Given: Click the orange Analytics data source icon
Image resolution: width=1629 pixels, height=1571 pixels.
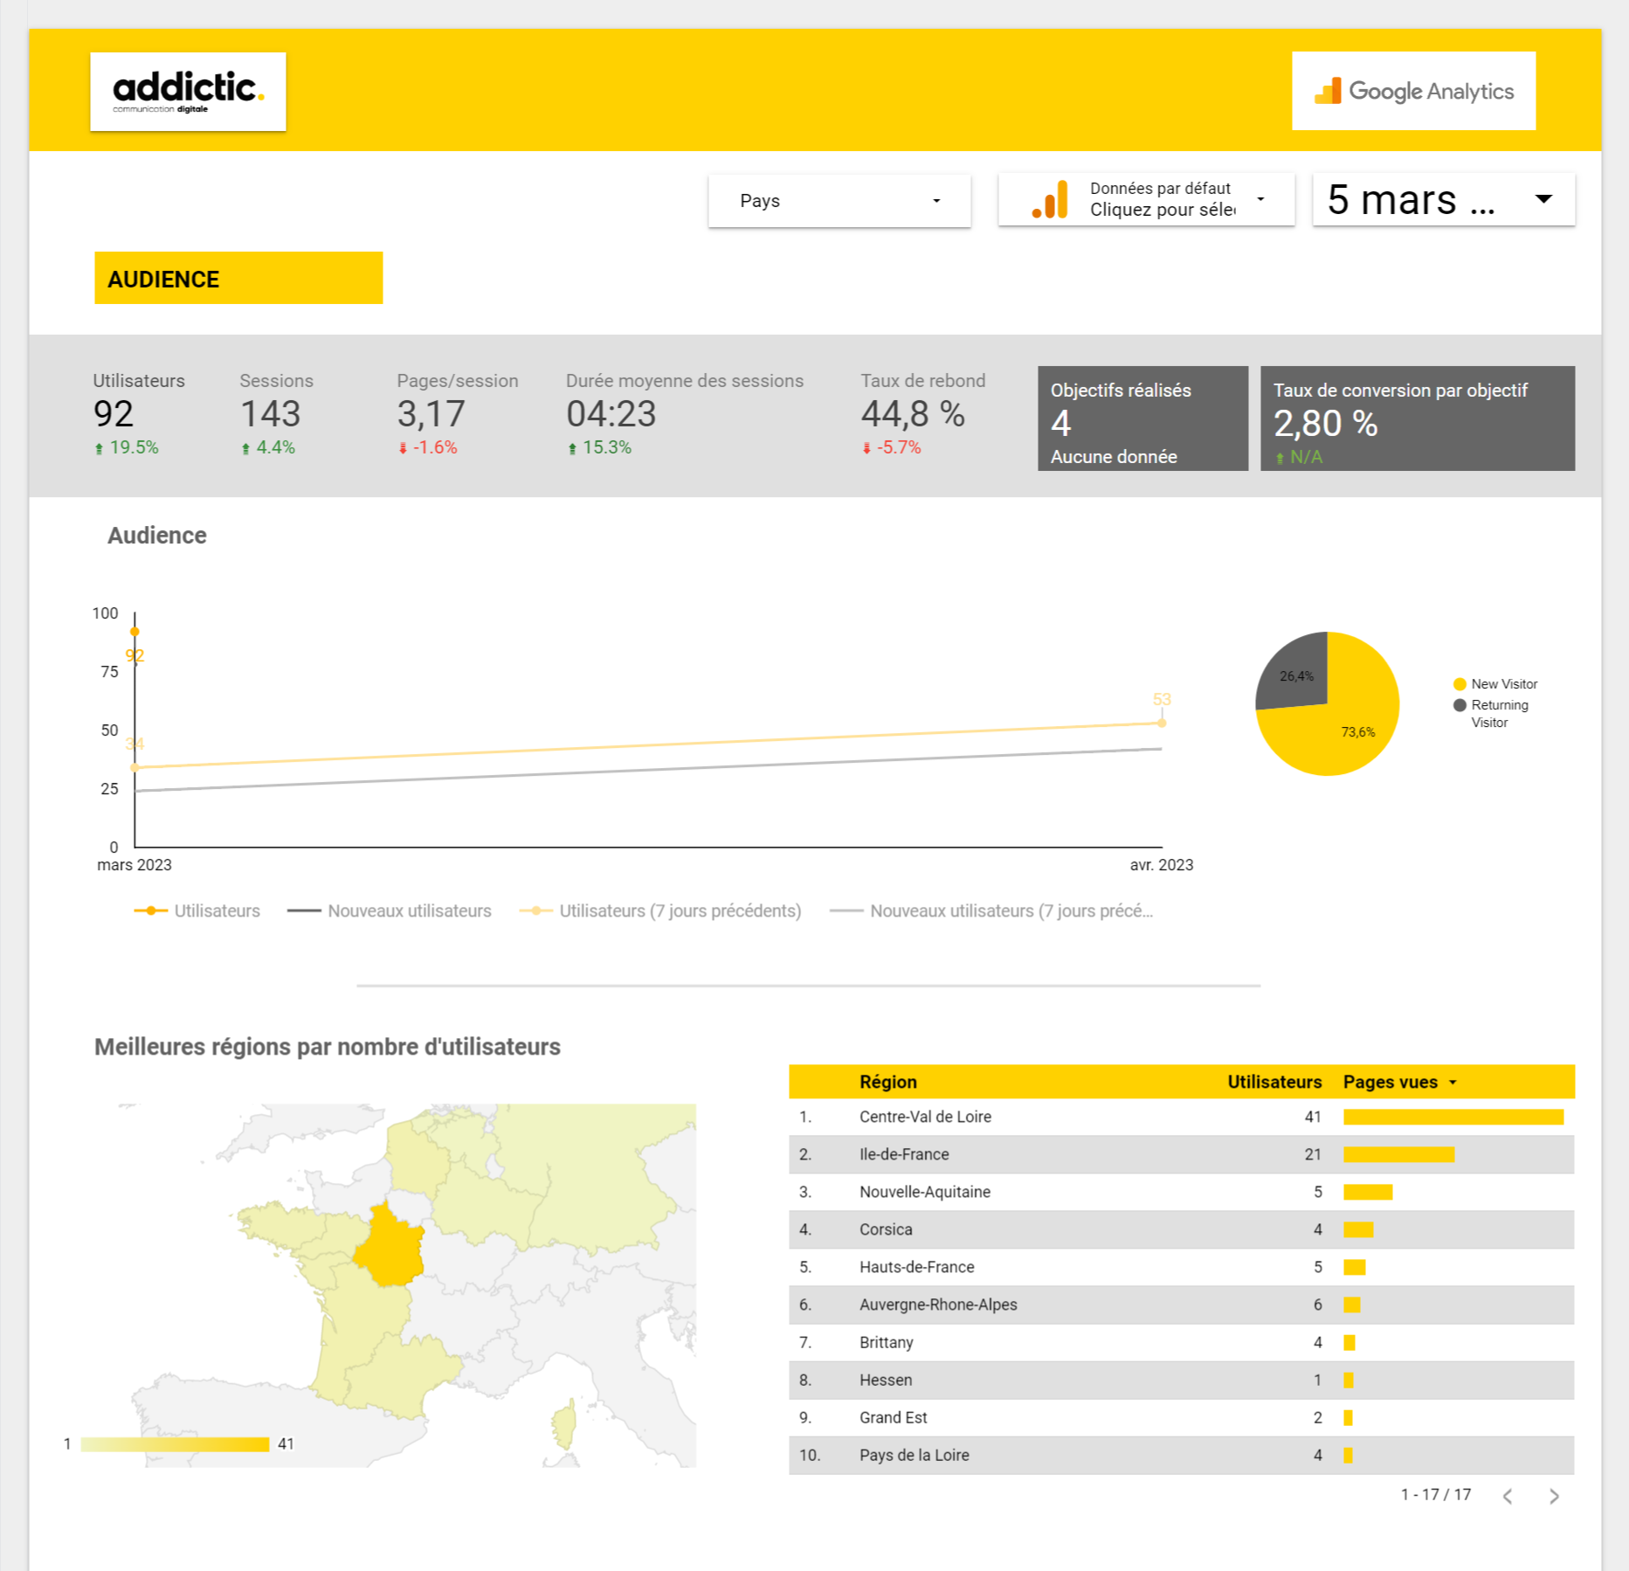Looking at the screenshot, I should pyautogui.click(x=1050, y=200).
